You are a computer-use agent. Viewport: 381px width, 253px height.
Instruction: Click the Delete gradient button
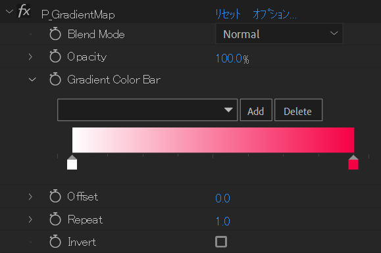click(298, 110)
